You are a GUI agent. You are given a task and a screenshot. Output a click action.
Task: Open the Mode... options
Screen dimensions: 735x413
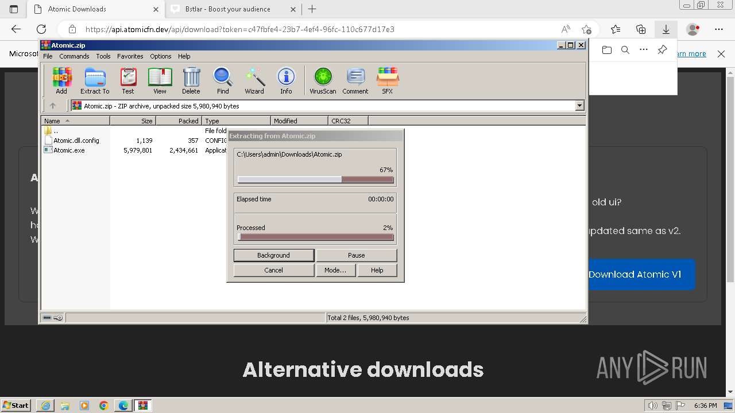click(335, 270)
